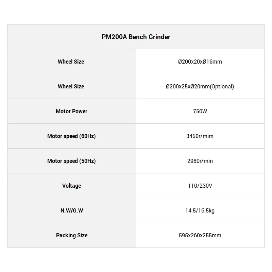Viewport: 272px width, 272px height.
Task: Select the Motor speed (60Hz) label
Action: coord(71,136)
